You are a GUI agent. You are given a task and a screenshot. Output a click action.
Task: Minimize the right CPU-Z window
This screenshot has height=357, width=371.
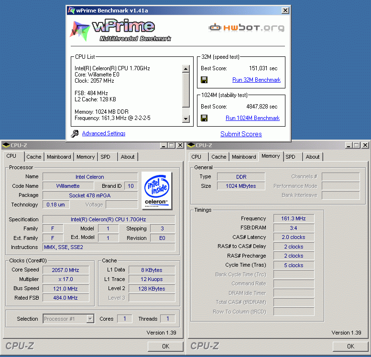click(x=349, y=145)
